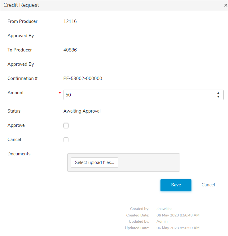Click the Approve label text

(16, 125)
